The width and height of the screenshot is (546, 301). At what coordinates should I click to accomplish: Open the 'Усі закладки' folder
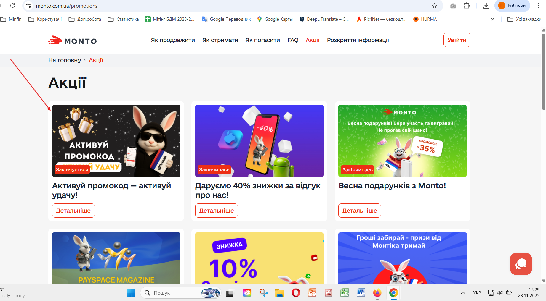point(524,19)
